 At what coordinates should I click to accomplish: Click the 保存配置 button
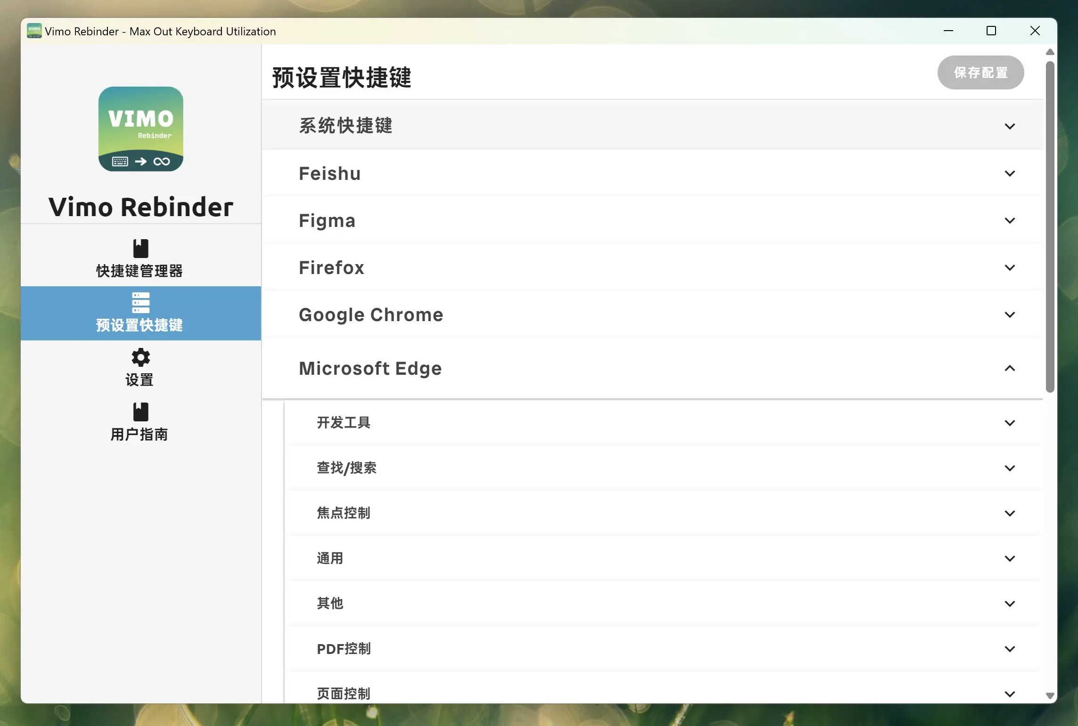(980, 73)
